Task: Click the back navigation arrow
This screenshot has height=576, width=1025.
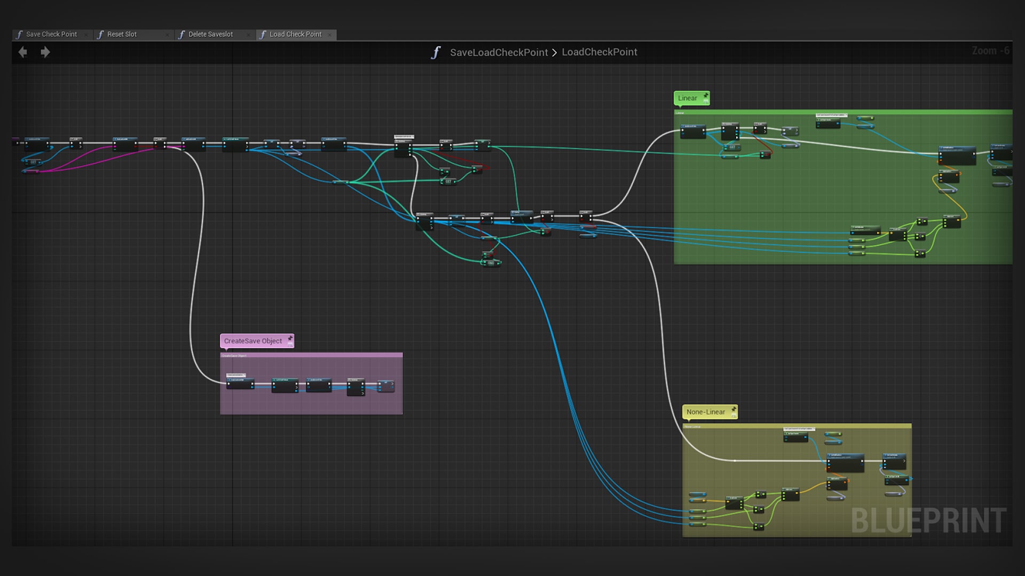Action: 22,52
